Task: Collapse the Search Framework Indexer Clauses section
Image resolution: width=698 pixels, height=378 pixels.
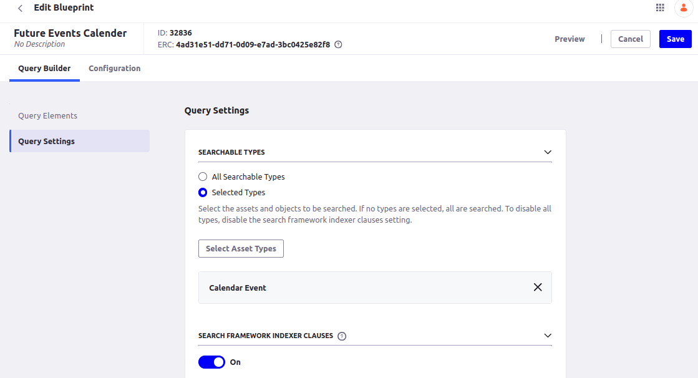Action: (548, 336)
